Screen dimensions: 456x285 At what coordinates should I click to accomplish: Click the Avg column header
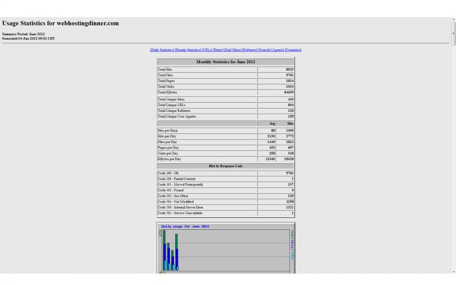tap(267, 124)
